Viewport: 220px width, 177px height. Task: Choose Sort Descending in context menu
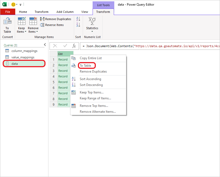click(98, 85)
